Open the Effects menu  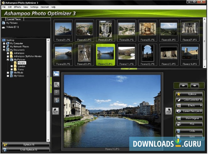tap(17, 7)
